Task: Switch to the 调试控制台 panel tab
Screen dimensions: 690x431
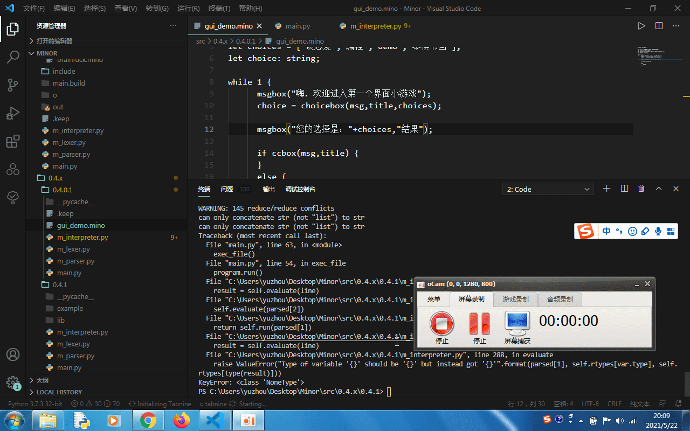Action: point(300,189)
